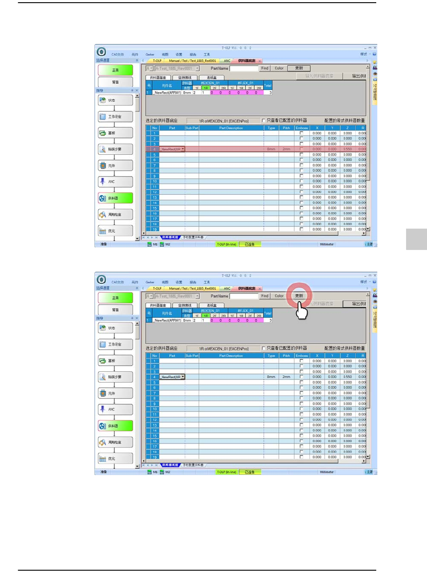Click M2 machine icon in lower status bar
This screenshot has height=584, width=427.
coord(162,472)
